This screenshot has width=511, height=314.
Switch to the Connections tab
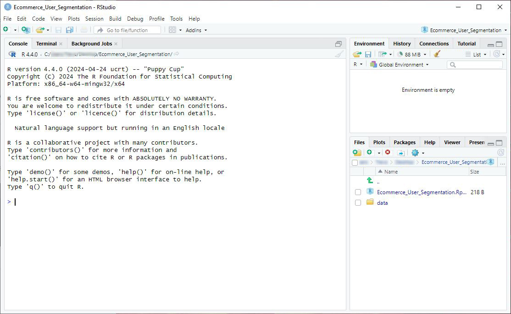pyautogui.click(x=434, y=44)
